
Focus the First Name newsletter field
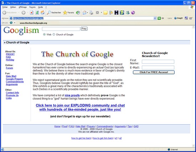point(158,61)
